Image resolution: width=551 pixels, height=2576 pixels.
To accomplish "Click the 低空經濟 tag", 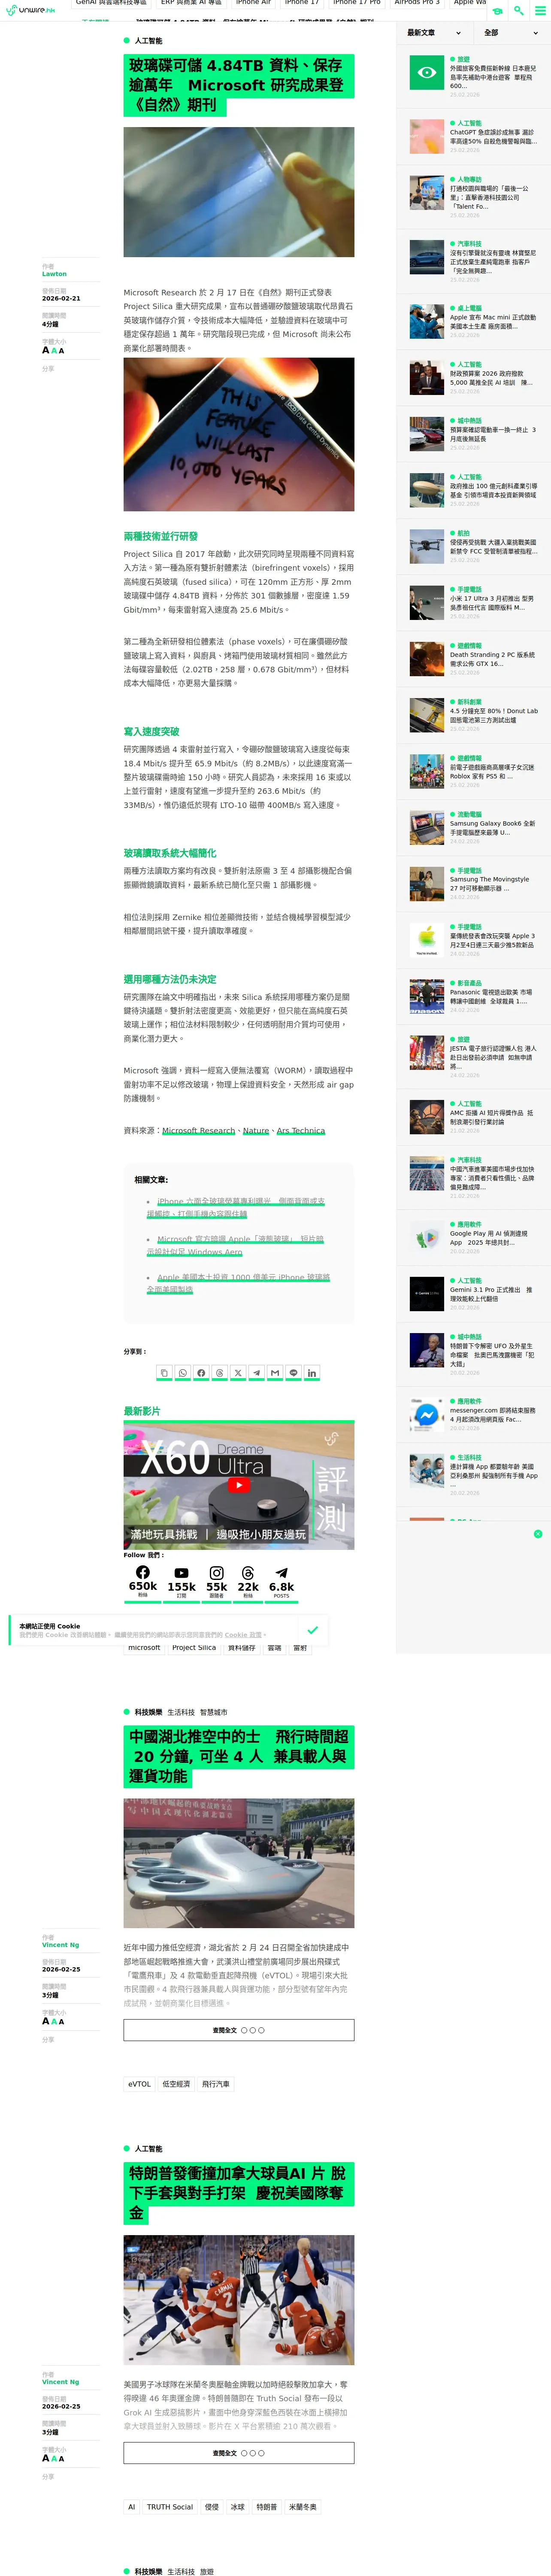I will coord(176,2084).
